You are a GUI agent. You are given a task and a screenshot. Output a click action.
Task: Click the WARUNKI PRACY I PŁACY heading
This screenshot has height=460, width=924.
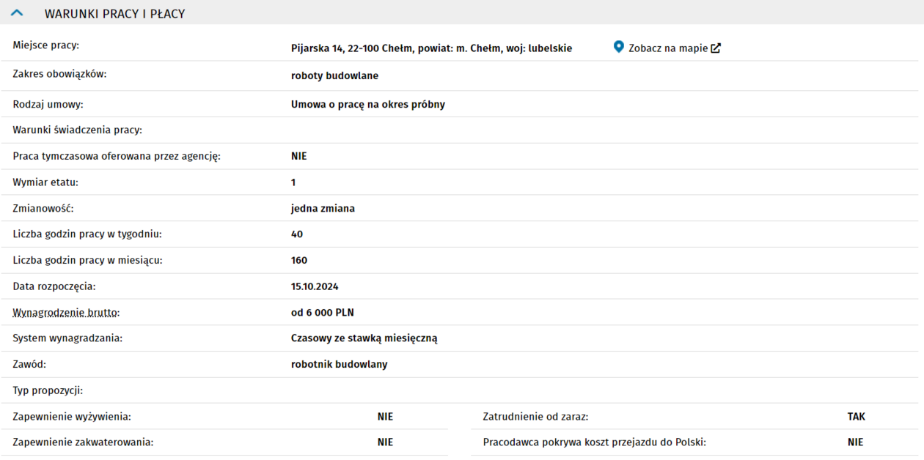pyautogui.click(x=114, y=14)
